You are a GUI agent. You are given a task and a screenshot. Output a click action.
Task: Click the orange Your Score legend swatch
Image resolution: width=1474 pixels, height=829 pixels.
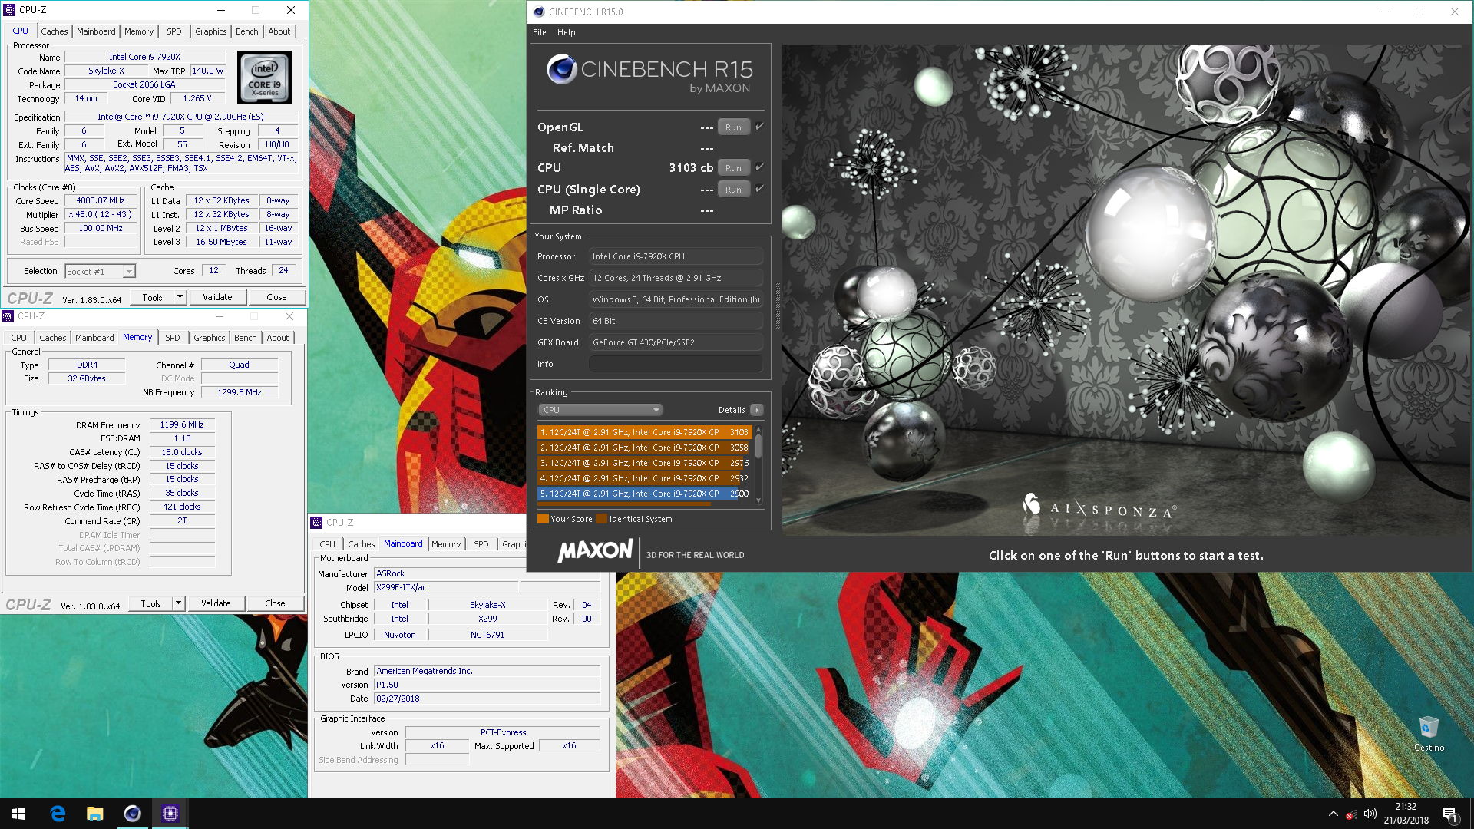pyautogui.click(x=543, y=519)
